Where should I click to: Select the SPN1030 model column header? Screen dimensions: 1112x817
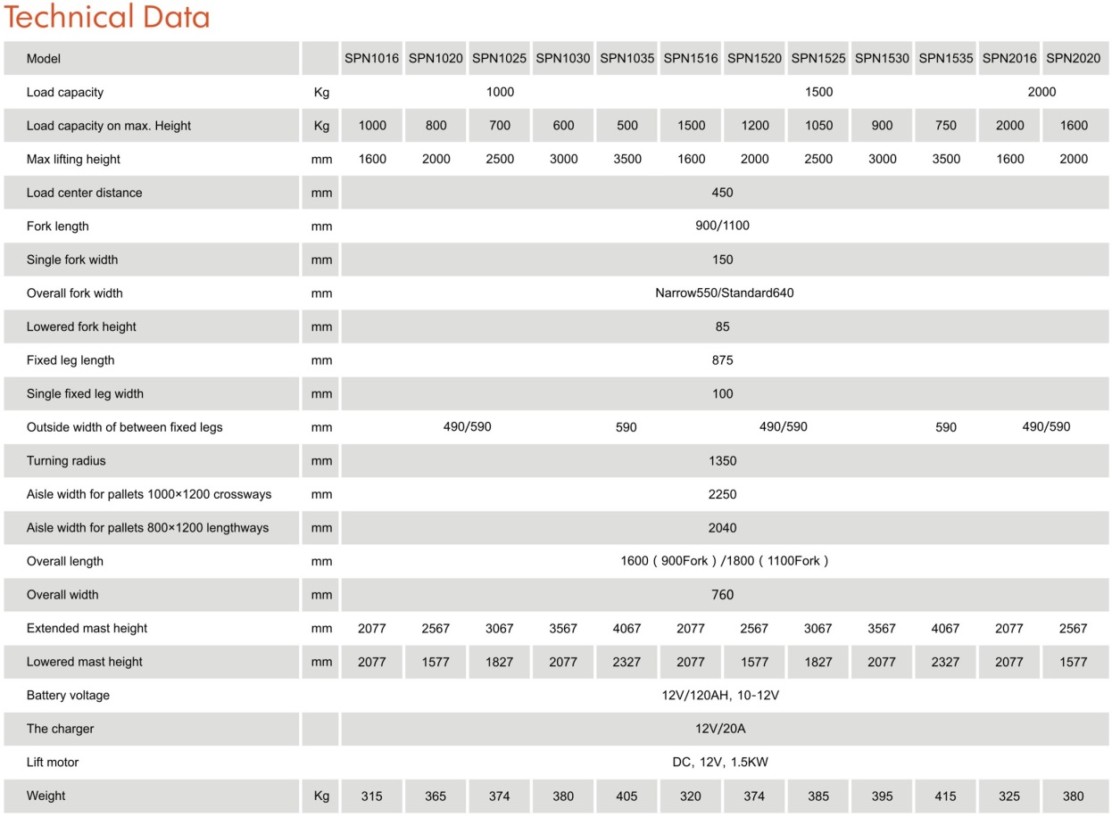[x=563, y=59]
